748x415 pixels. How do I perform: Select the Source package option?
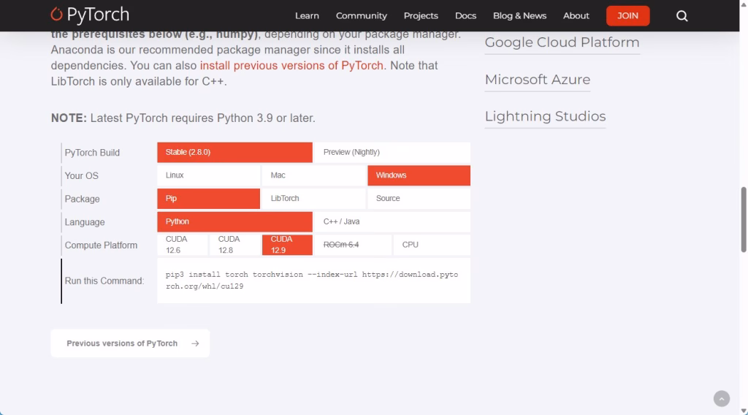[x=419, y=199]
